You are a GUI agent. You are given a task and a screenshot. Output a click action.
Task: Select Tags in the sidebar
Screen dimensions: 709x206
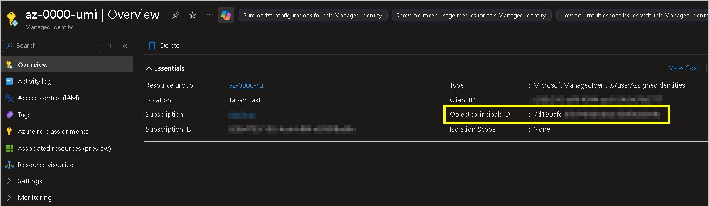click(24, 115)
